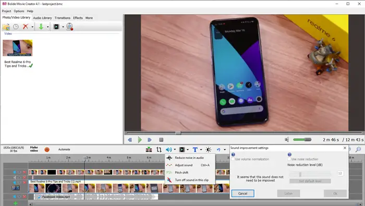
Task: Click the film strip play icon in library toolbar
Action: click(x=56, y=27)
